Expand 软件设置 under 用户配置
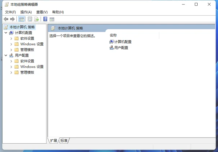The width and height of the screenshot is (218, 152). [x=11, y=61]
